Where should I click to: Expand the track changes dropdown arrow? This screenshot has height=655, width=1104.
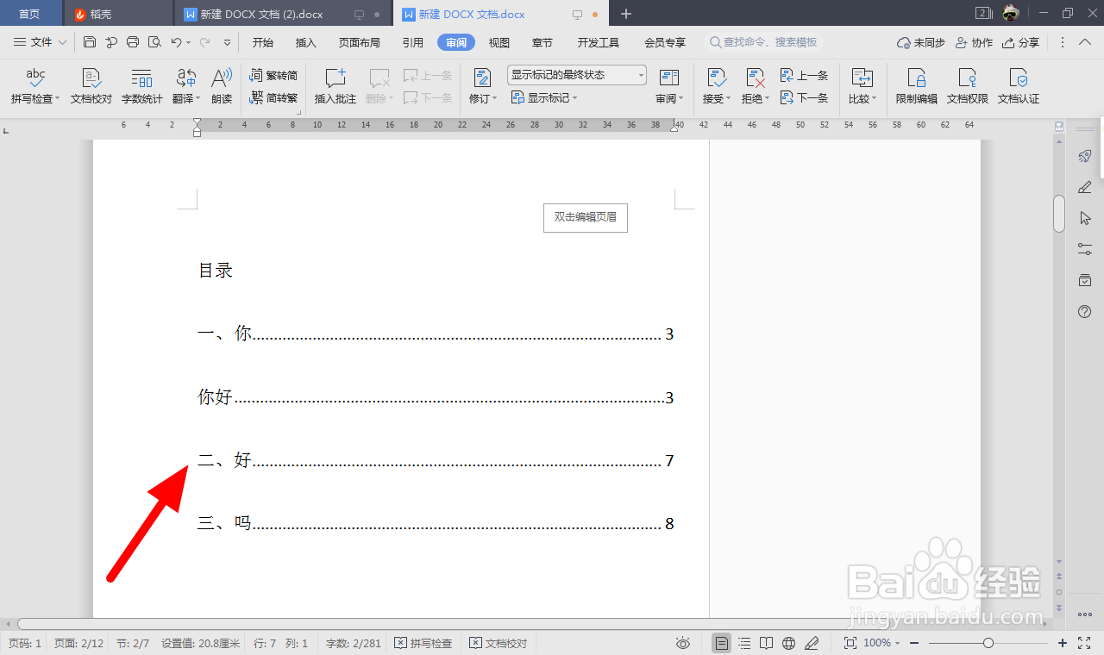point(494,99)
